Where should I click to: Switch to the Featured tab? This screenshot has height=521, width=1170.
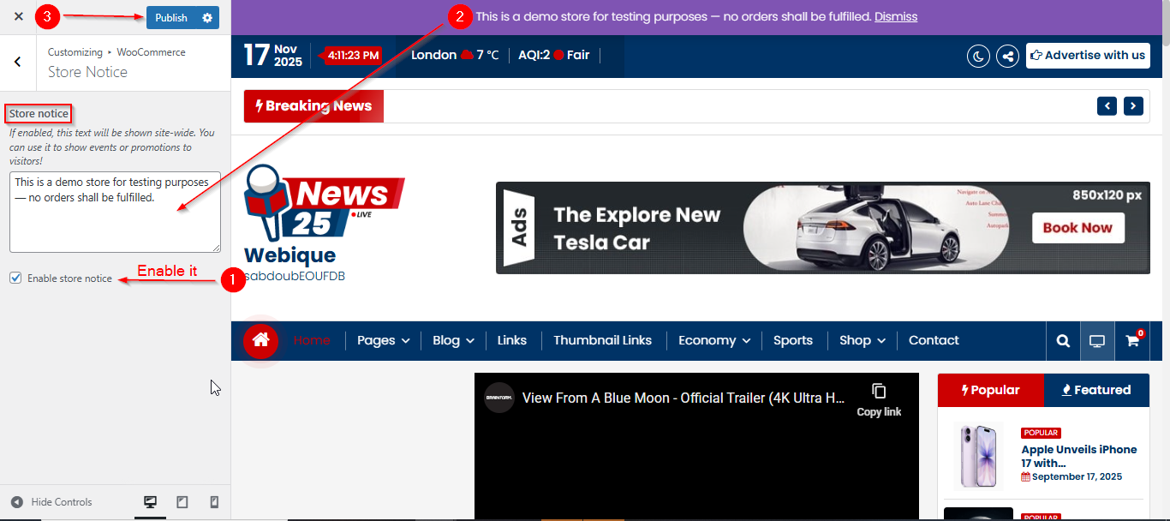coord(1096,390)
